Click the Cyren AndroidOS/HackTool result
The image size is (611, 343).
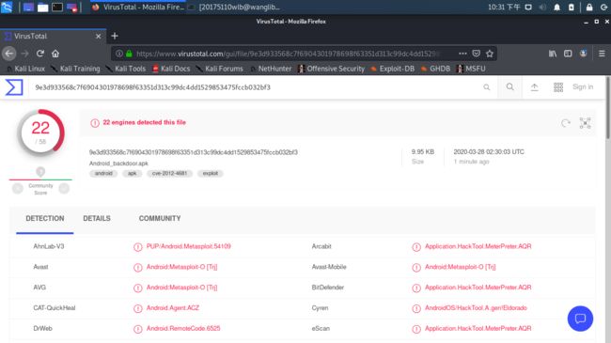pos(476,308)
